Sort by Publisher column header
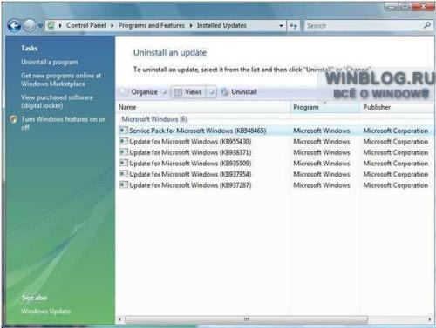The width and height of the screenshot is (436, 328). [398, 107]
